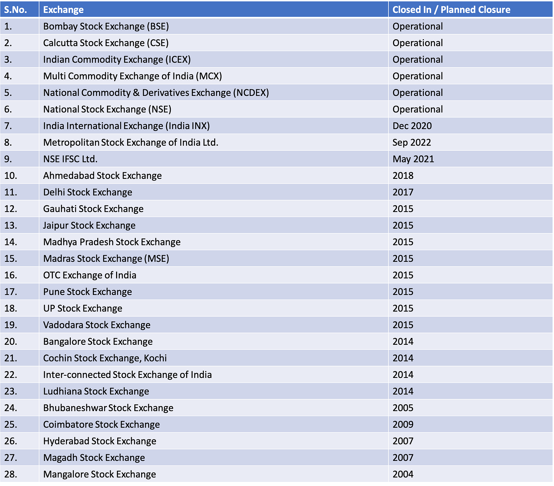The width and height of the screenshot is (554, 486).
Task: Click 'Operational' in the MCX row
Action: [x=417, y=76]
